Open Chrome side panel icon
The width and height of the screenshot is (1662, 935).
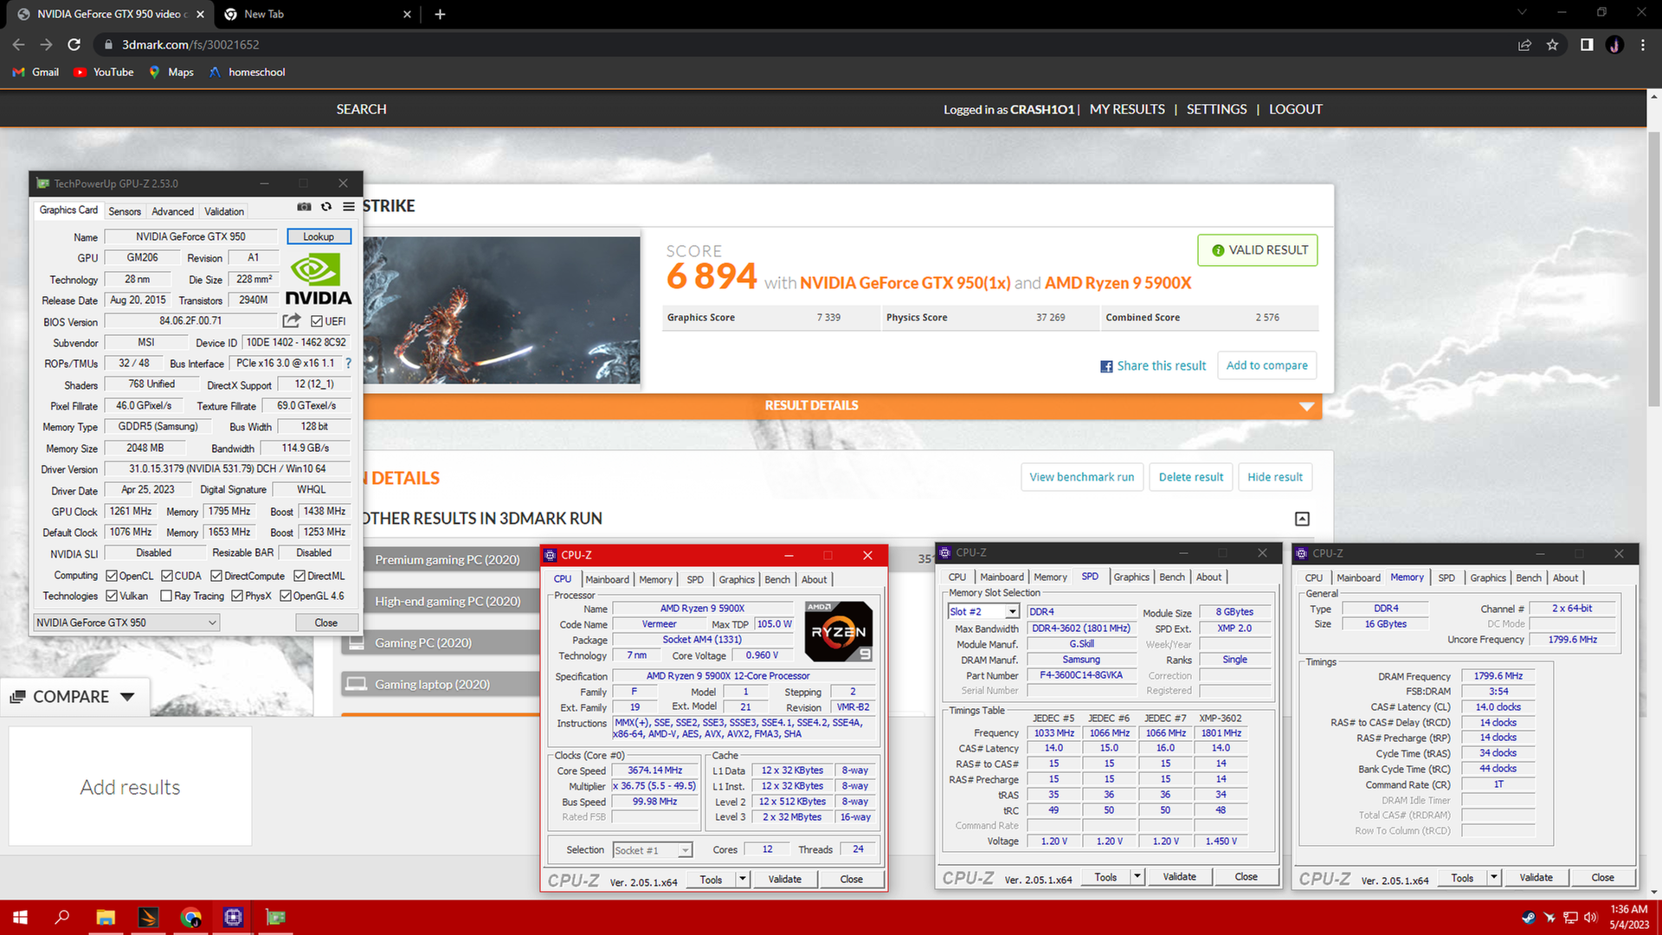pos(1587,44)
